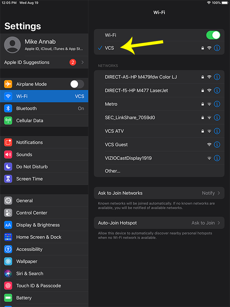Tap Other... to add a network
Image resolution: width=230 pixels, height=307 pixels.
(113, 171)
